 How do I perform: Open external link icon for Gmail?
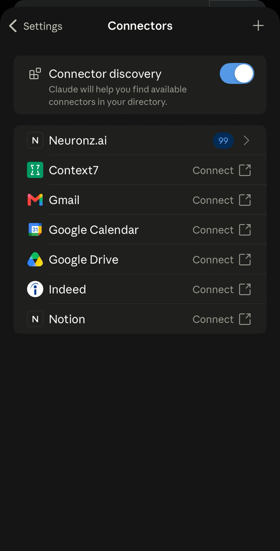click(245, 200)
